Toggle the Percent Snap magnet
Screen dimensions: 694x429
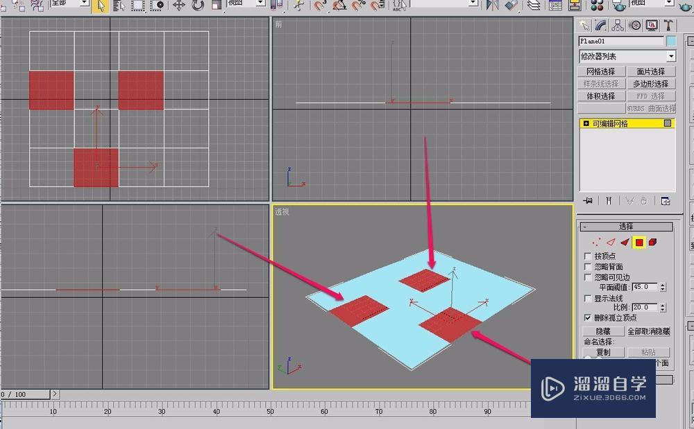358,6
